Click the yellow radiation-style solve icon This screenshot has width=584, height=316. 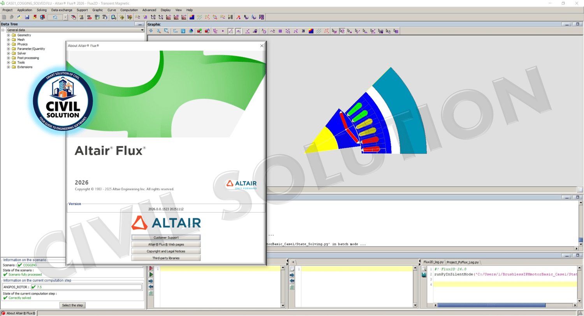122,17
